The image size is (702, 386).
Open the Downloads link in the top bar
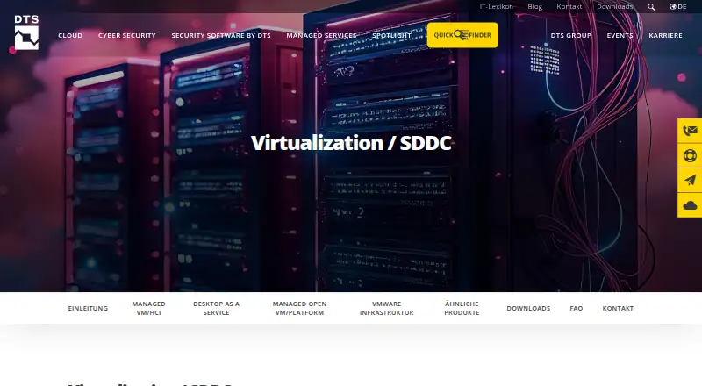point(615,7)
